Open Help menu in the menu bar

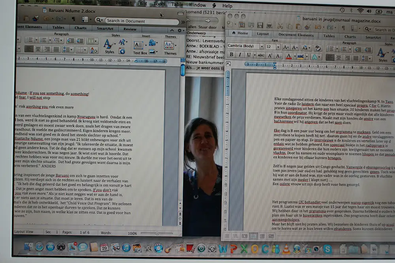tap(227, 6)
